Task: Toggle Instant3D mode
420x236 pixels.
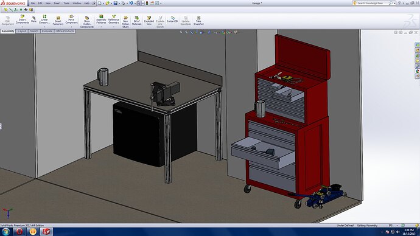Action: 172,19
